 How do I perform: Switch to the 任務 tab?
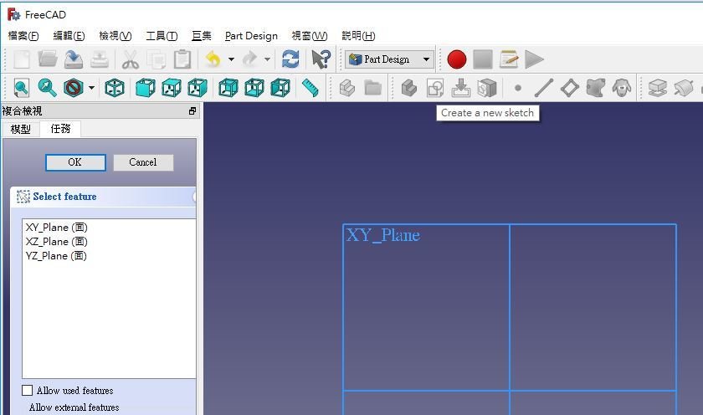[60, 129]
